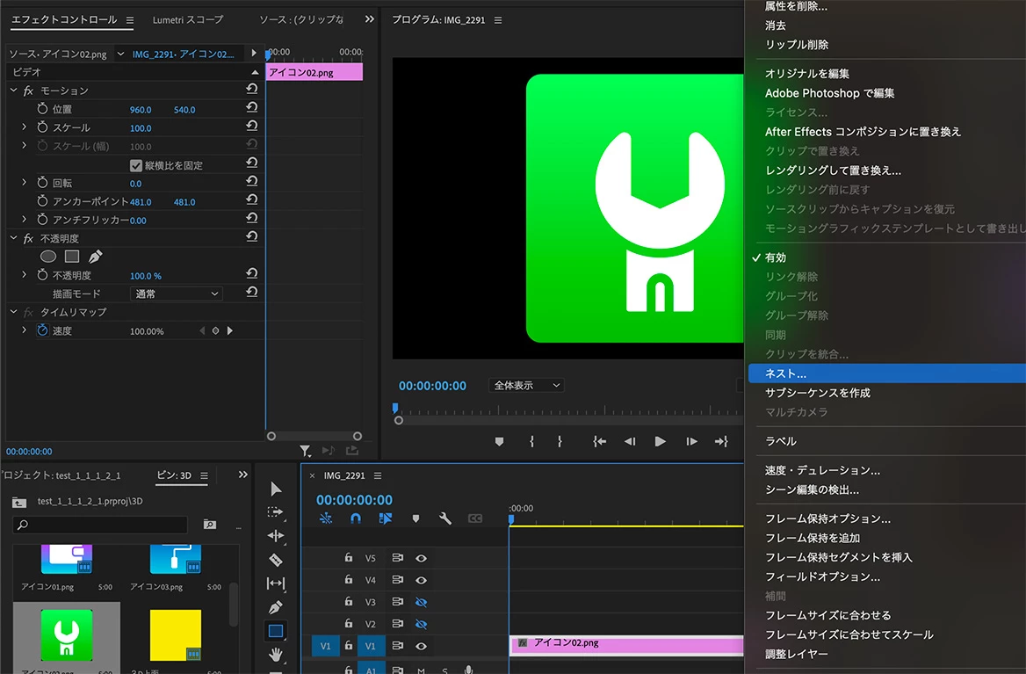Go to Out point button
Screen dimensions: 1026x674
pyautogui.click(x=721, y=442)
